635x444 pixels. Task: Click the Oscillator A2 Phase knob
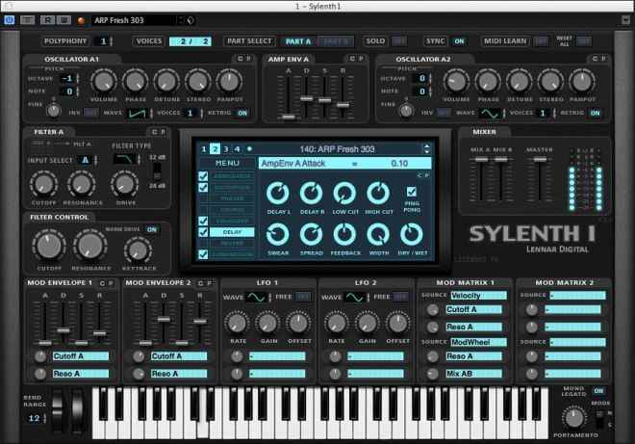(x=488, y=81)
